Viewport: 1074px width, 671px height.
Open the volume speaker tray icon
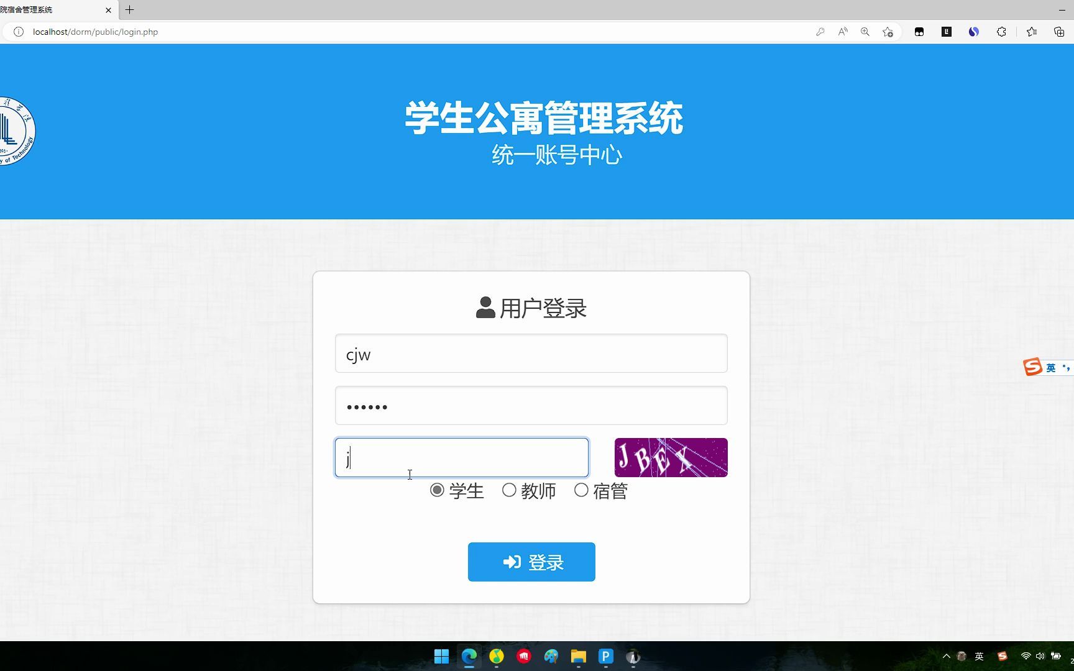(1040, 656)
